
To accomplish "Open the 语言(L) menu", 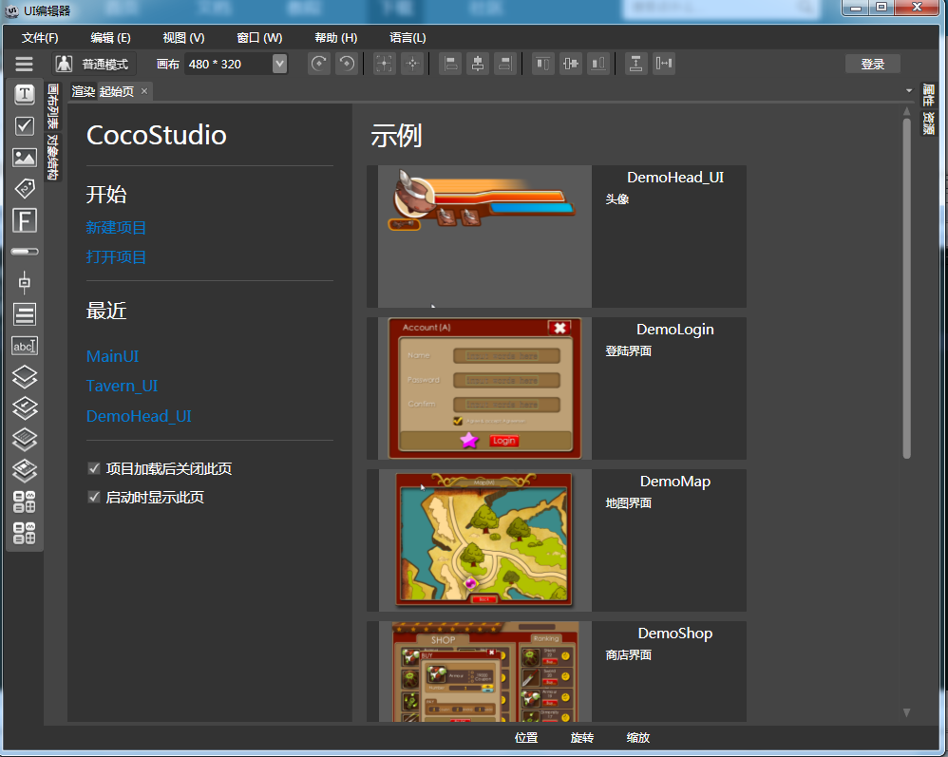I will click(x=408, y=37).
